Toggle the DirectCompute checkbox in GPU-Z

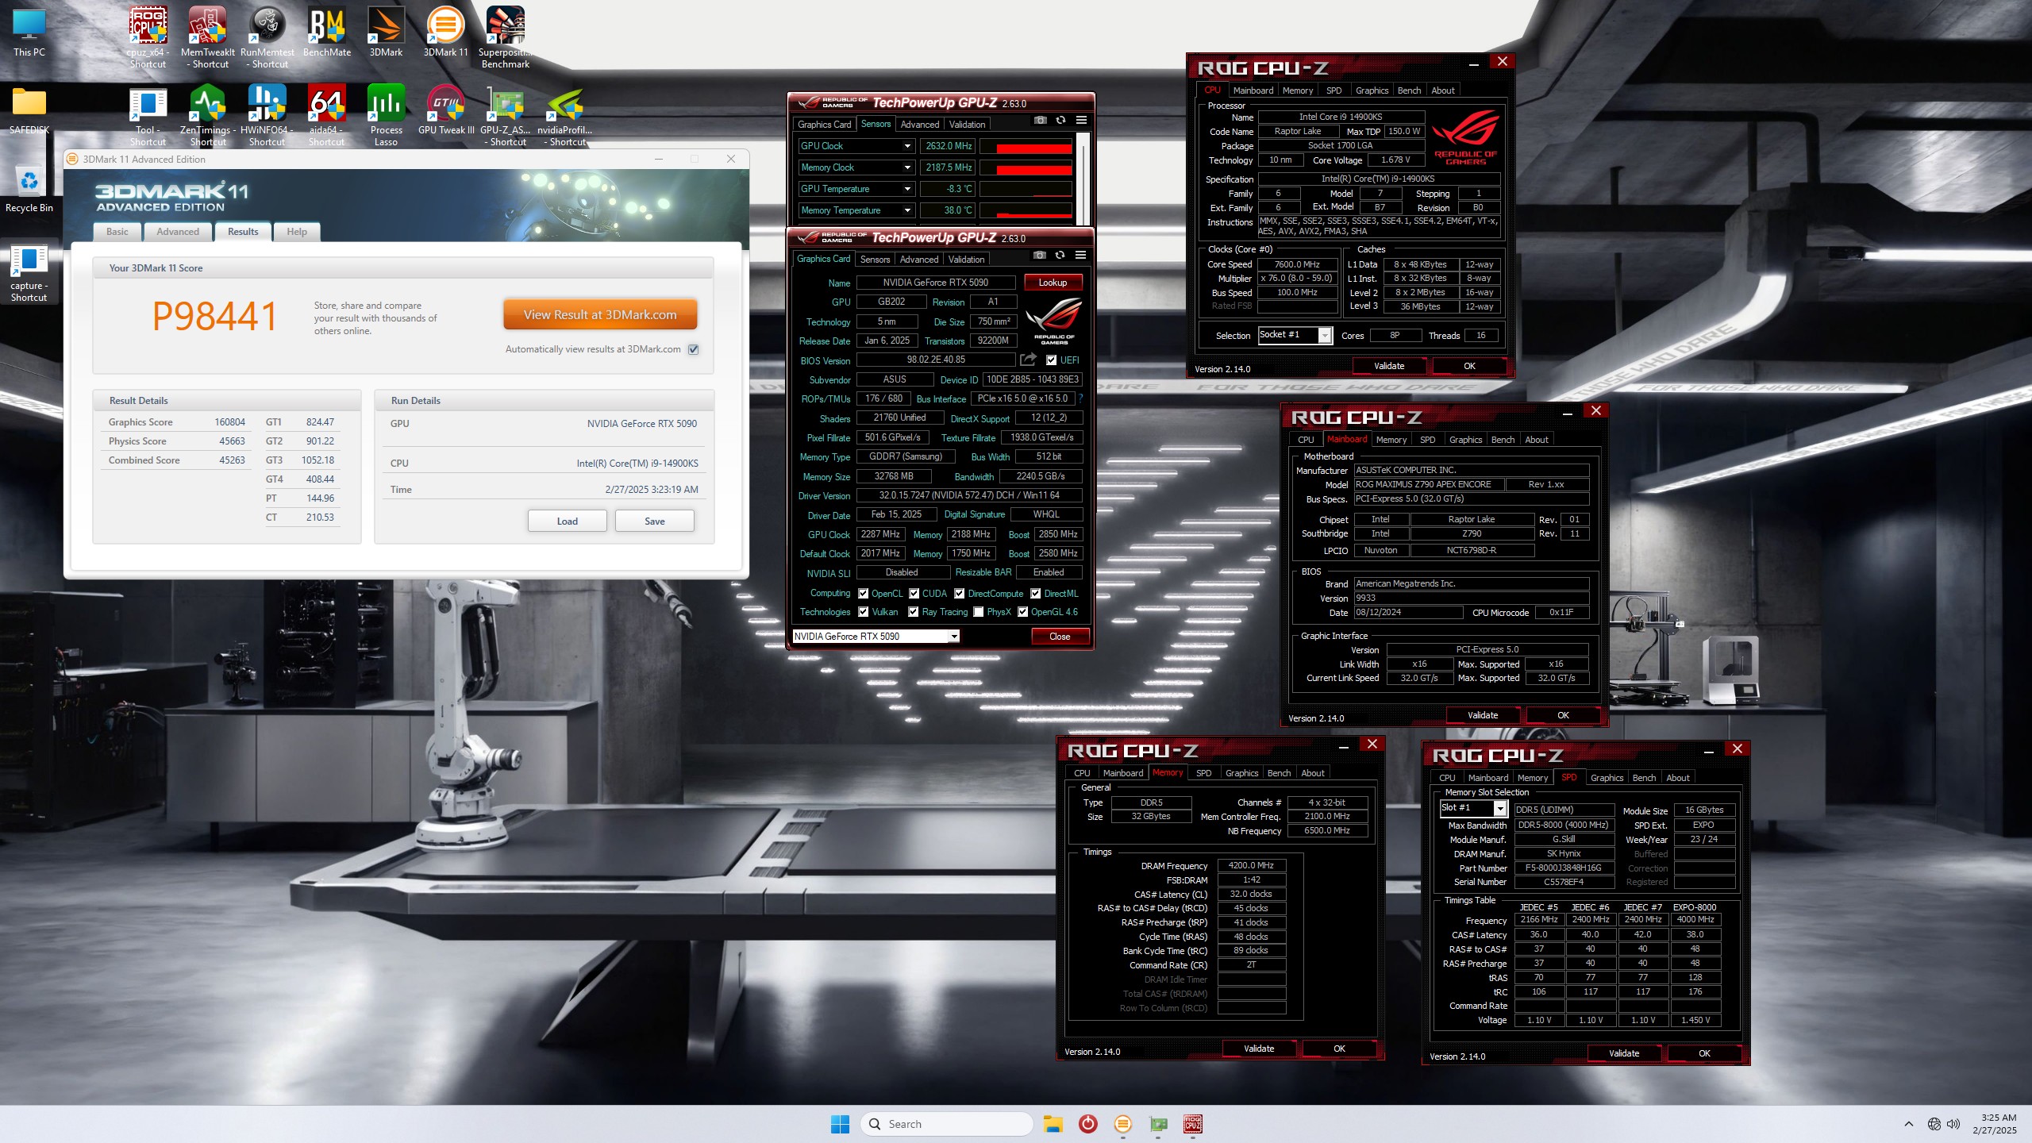[x=960, y=594]
